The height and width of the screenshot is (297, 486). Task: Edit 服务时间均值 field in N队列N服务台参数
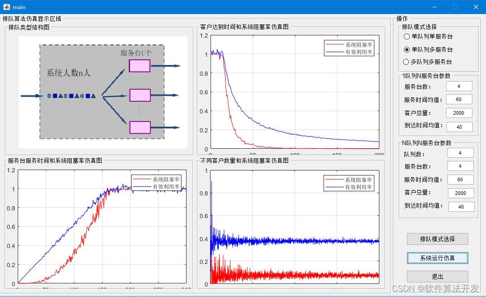point(461,180)
